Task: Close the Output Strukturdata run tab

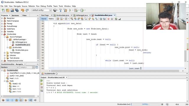Action: coord(66,77)
